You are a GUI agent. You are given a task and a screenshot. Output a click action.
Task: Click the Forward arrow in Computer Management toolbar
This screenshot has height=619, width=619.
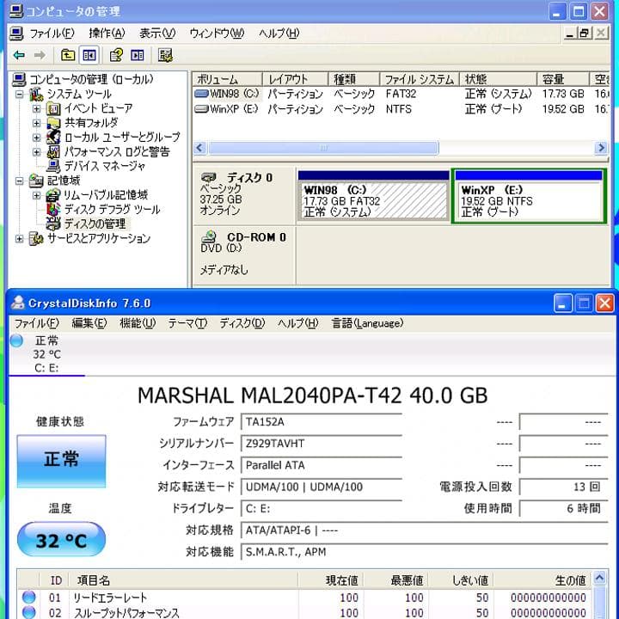coord(40,55)
